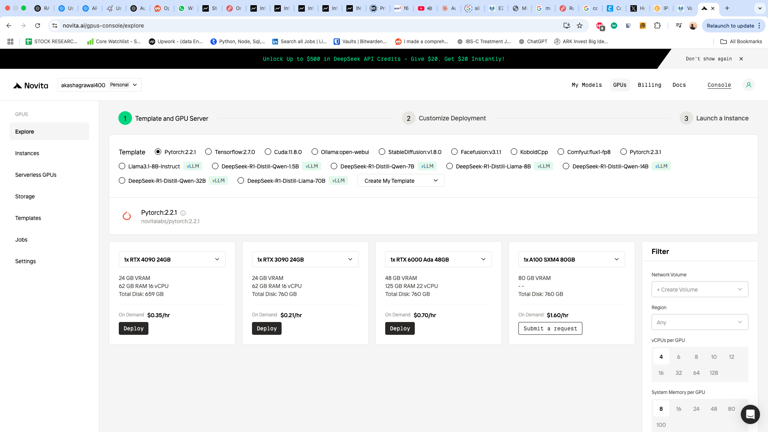Click the Novita logo
The height and width of the screenshot is (432, 768).
click(30, 85)
